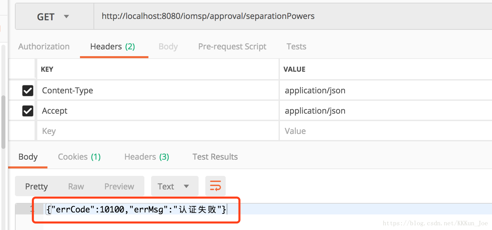
Task: Switch to the Authorization tab
Action: [44, 47]
